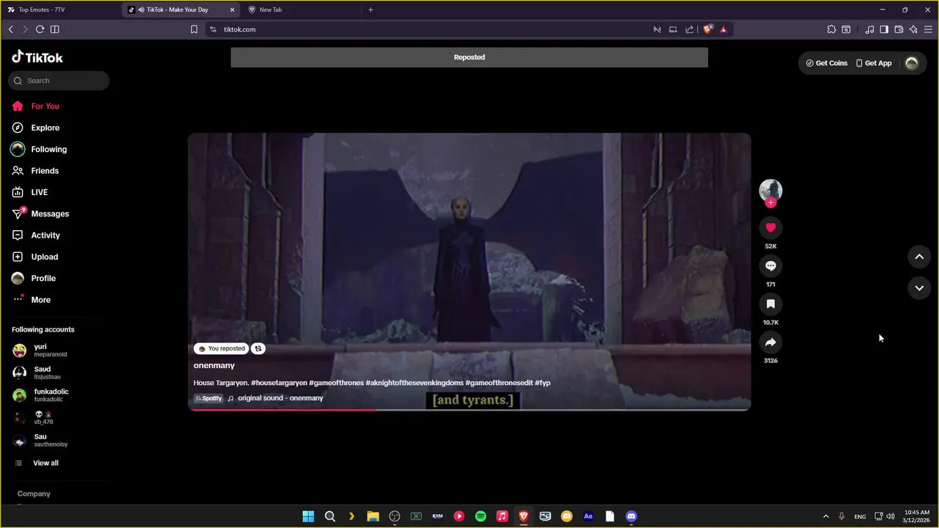Open vb_478 account
939x528 pixels.
click(x=43, y=418)
